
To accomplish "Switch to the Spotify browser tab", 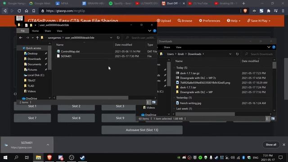I will [120, 3].
